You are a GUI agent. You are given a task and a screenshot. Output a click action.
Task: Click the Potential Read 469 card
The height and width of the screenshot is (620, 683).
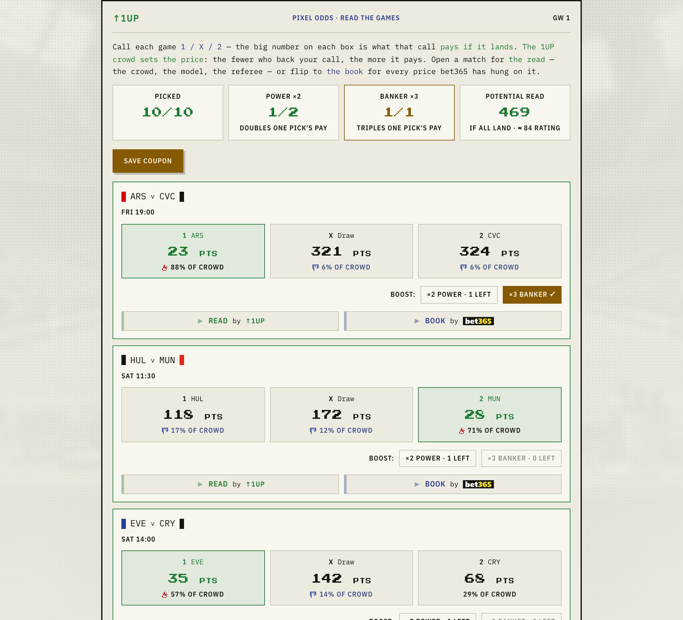[515, 113]
